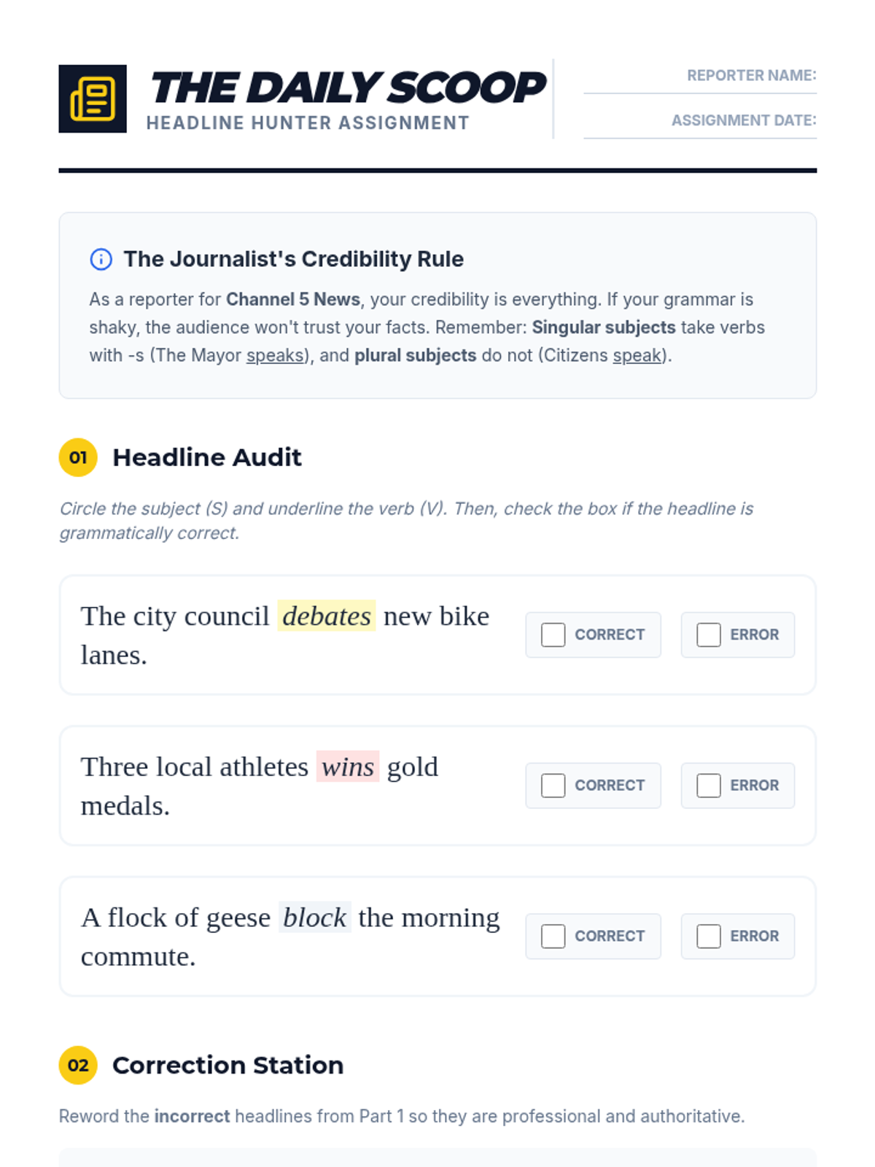
Task: Click the underlined word "speaks"
Action: click(275, 356)
